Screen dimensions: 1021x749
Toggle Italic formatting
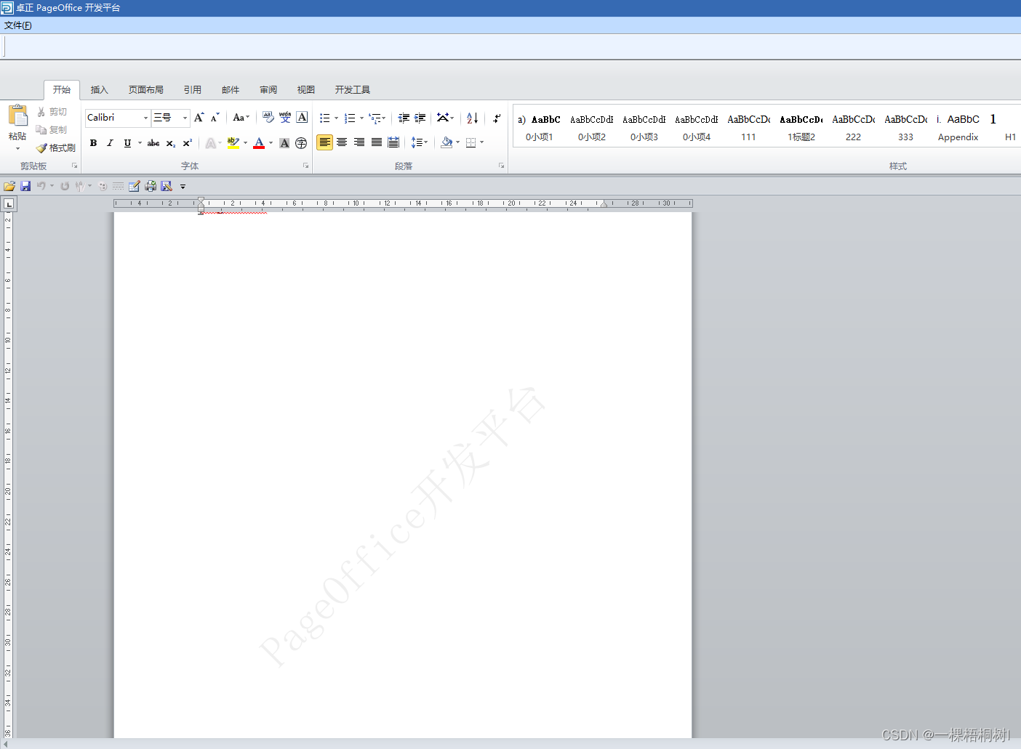coord(110,143)
